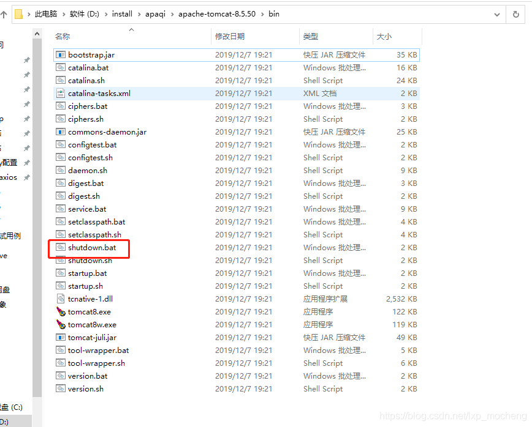This screenshot has height=427, width=532.
Task: Click the setclasspath.bat file icon
Action: (x=61, y=222)
